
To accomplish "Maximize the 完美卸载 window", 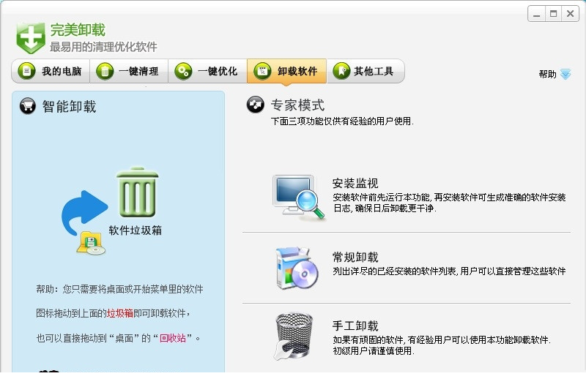I will click(x=554, y=14).
